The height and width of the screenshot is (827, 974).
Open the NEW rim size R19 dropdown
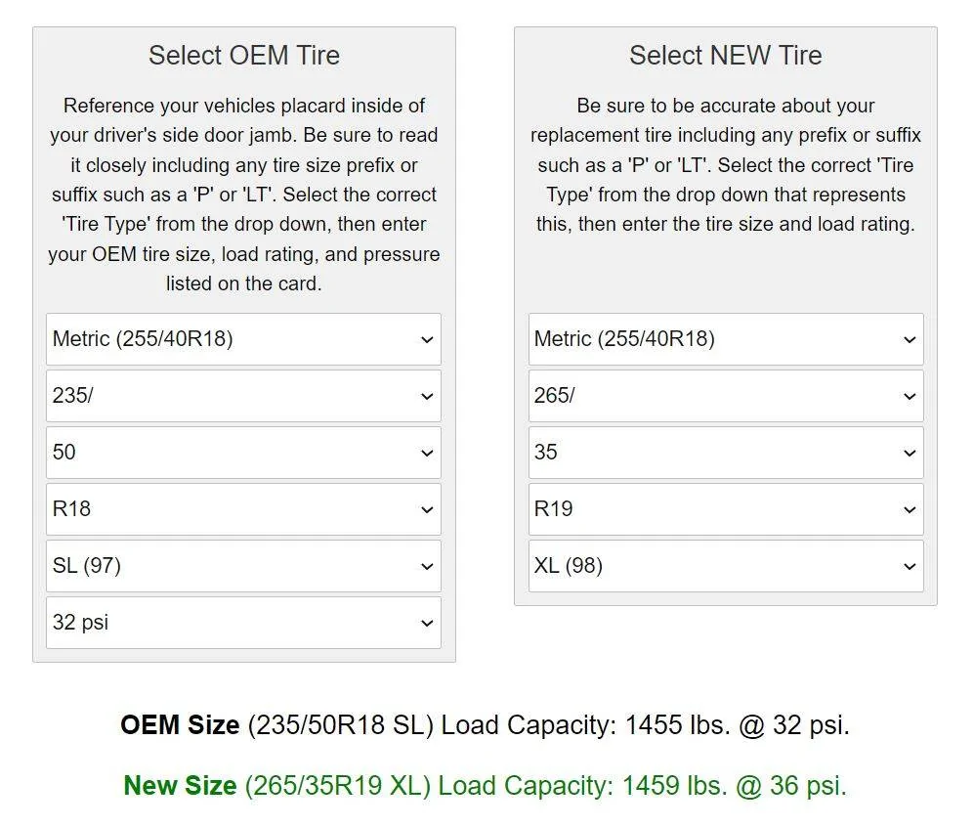(726, 509)
